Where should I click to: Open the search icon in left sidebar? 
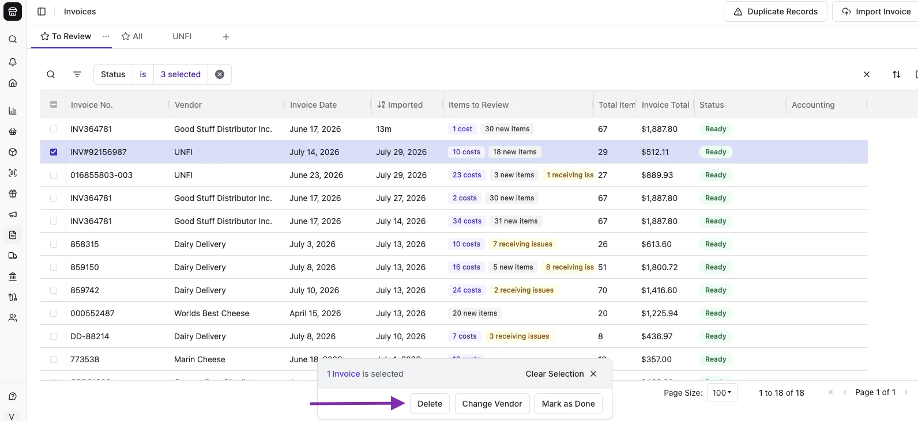[13, 40]
